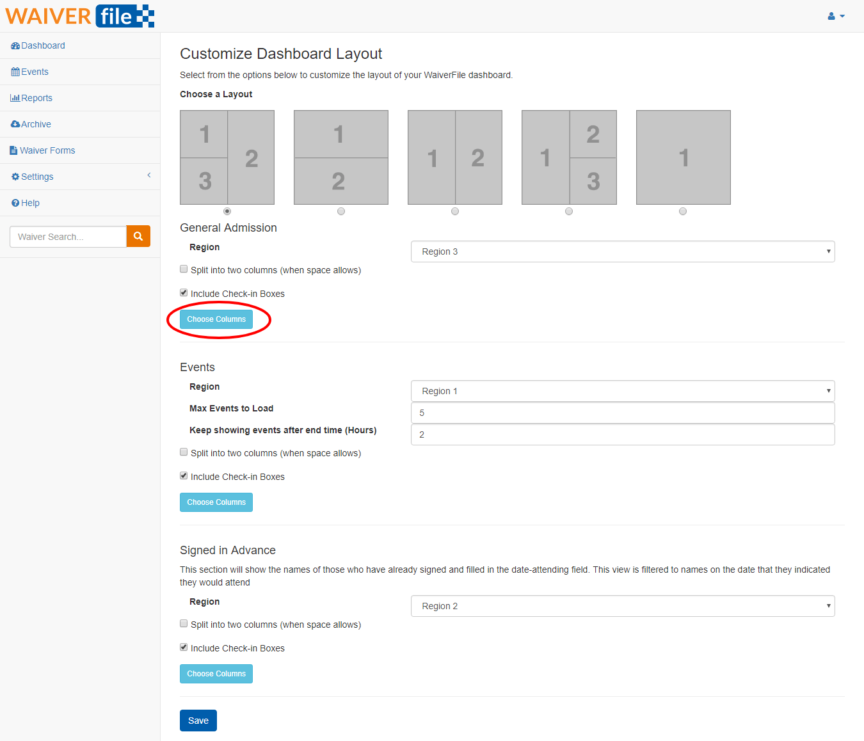Open Waiver Forms from the sidebar

(x=47, y=150)
